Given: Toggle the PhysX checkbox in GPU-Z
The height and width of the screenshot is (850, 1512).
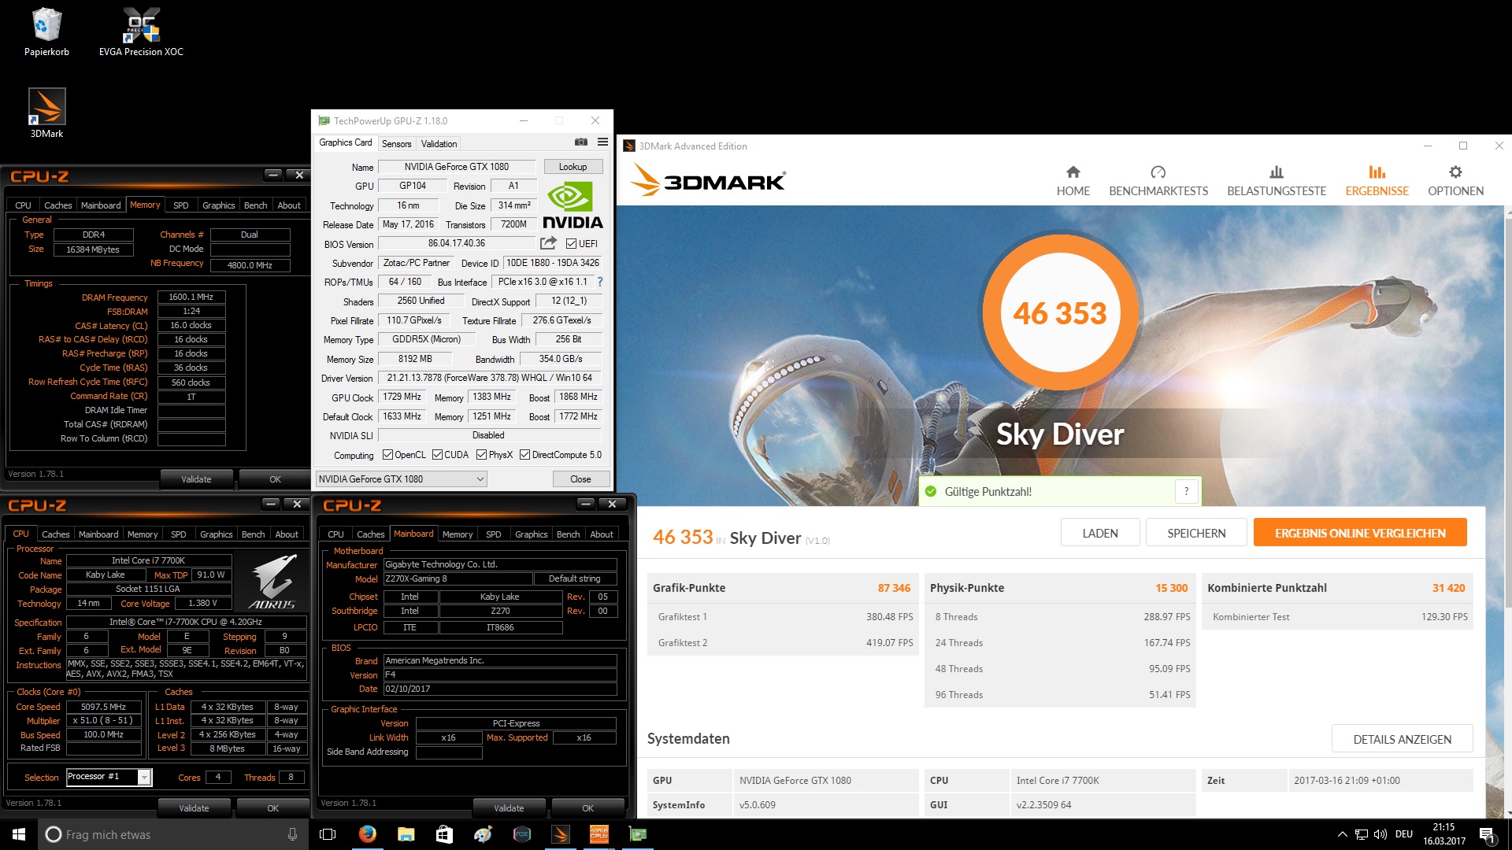Looking at the screenshot, I should pyautogui.click(x=481, y=455).
